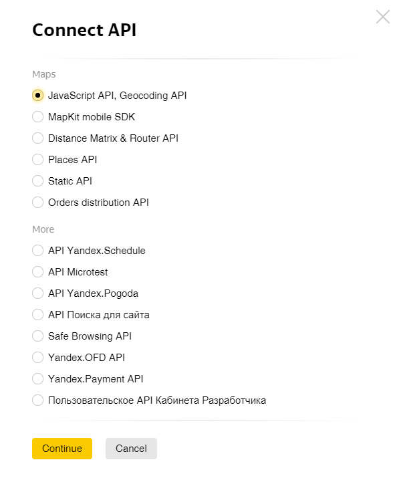Select the Static API option
Viewport: 399px width, 478px height.
[x=37, y=181]
